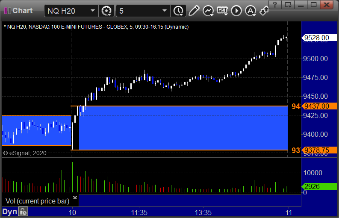Open the window options dropdown button

tap(288, 5)
